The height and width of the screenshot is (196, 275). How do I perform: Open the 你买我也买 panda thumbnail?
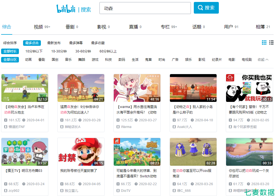pos(249,88)
